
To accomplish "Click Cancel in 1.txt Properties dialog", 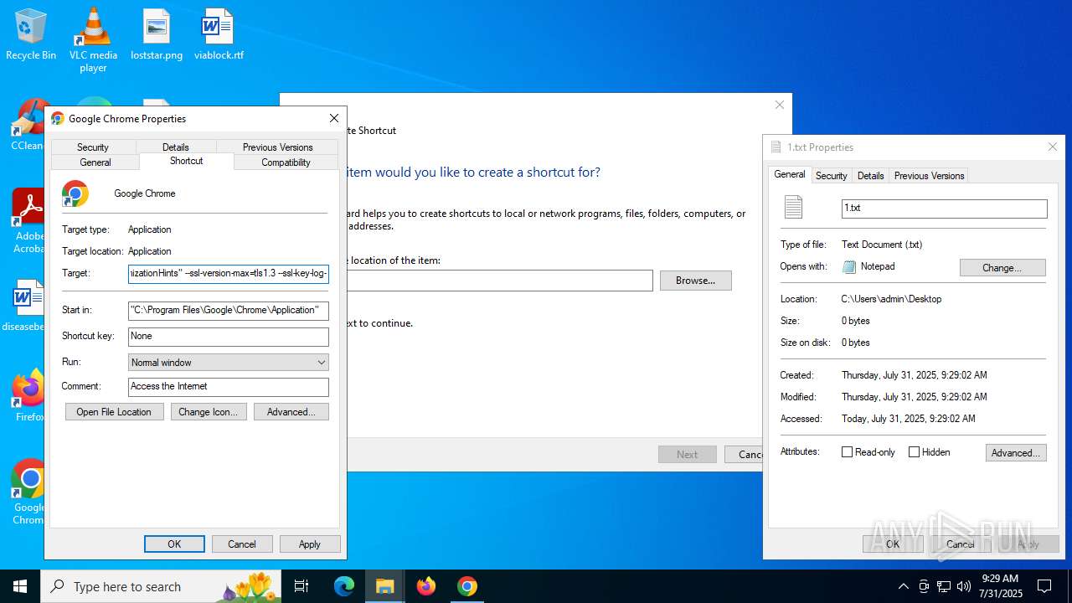I will click(961, 544).
